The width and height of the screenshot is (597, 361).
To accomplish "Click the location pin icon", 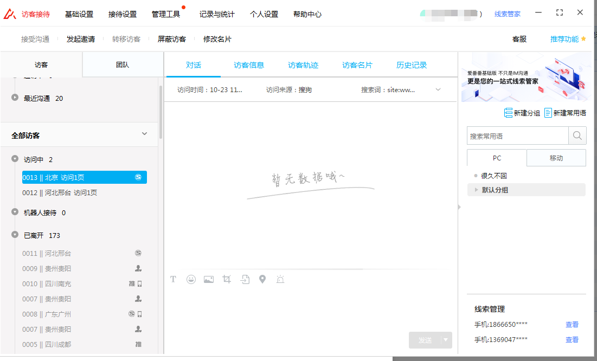I will point(262,280).
